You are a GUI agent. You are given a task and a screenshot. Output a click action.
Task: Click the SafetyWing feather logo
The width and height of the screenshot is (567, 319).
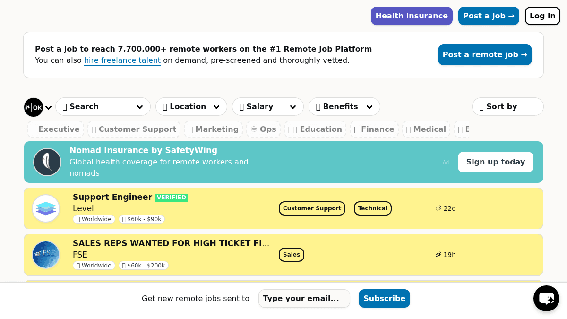47,162
